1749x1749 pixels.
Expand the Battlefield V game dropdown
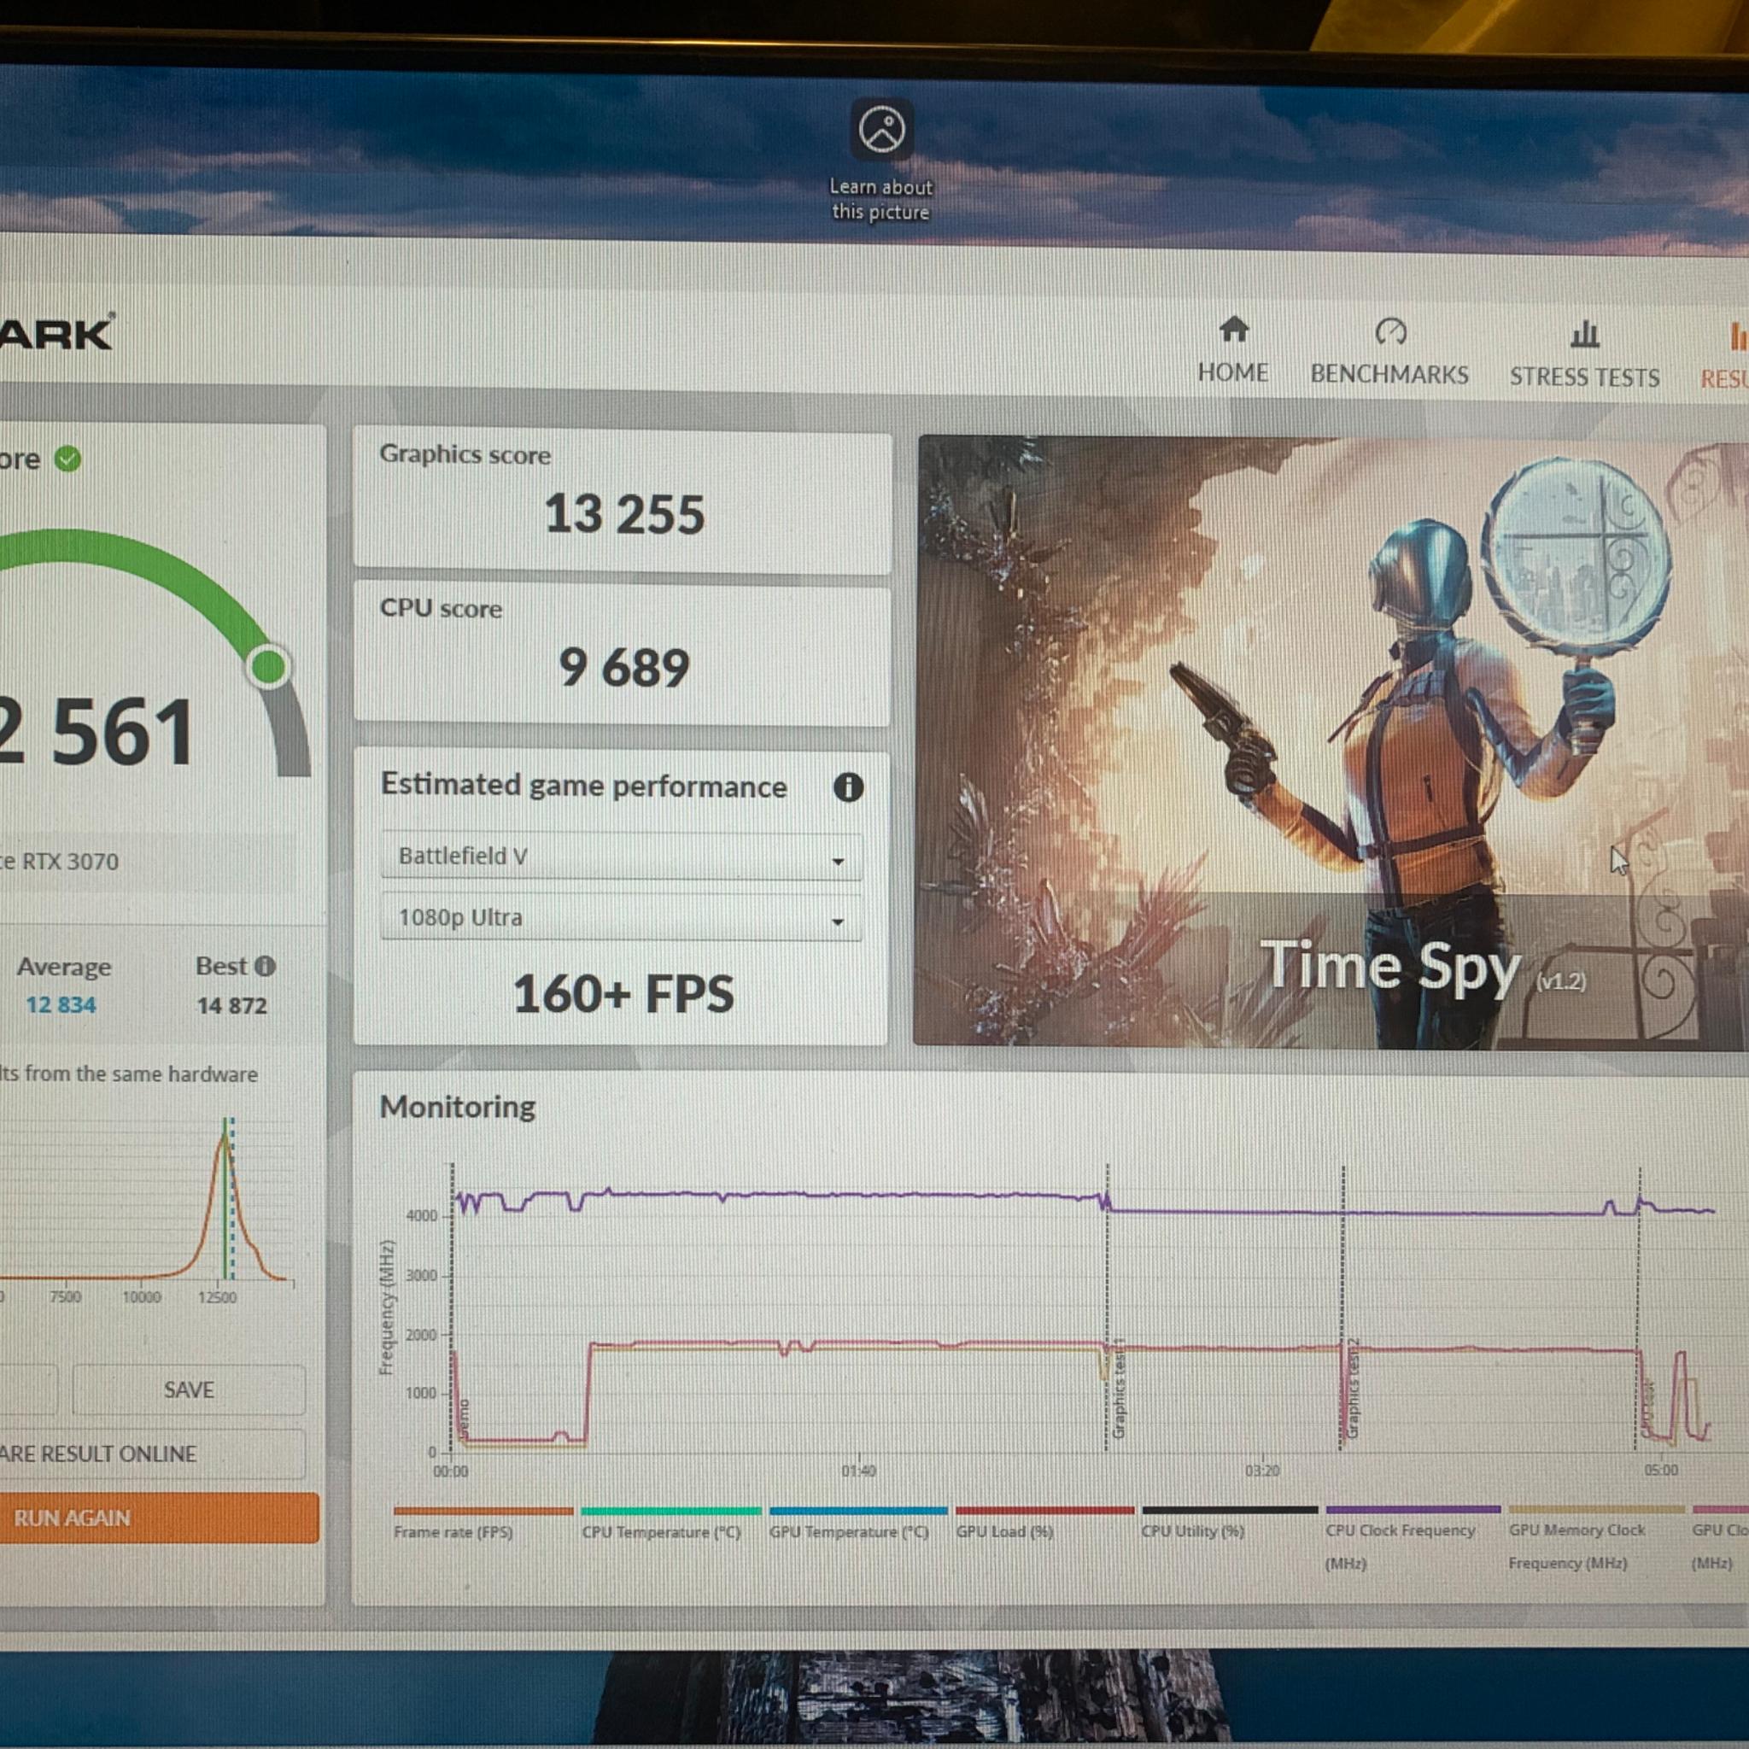tap(621, 857)
